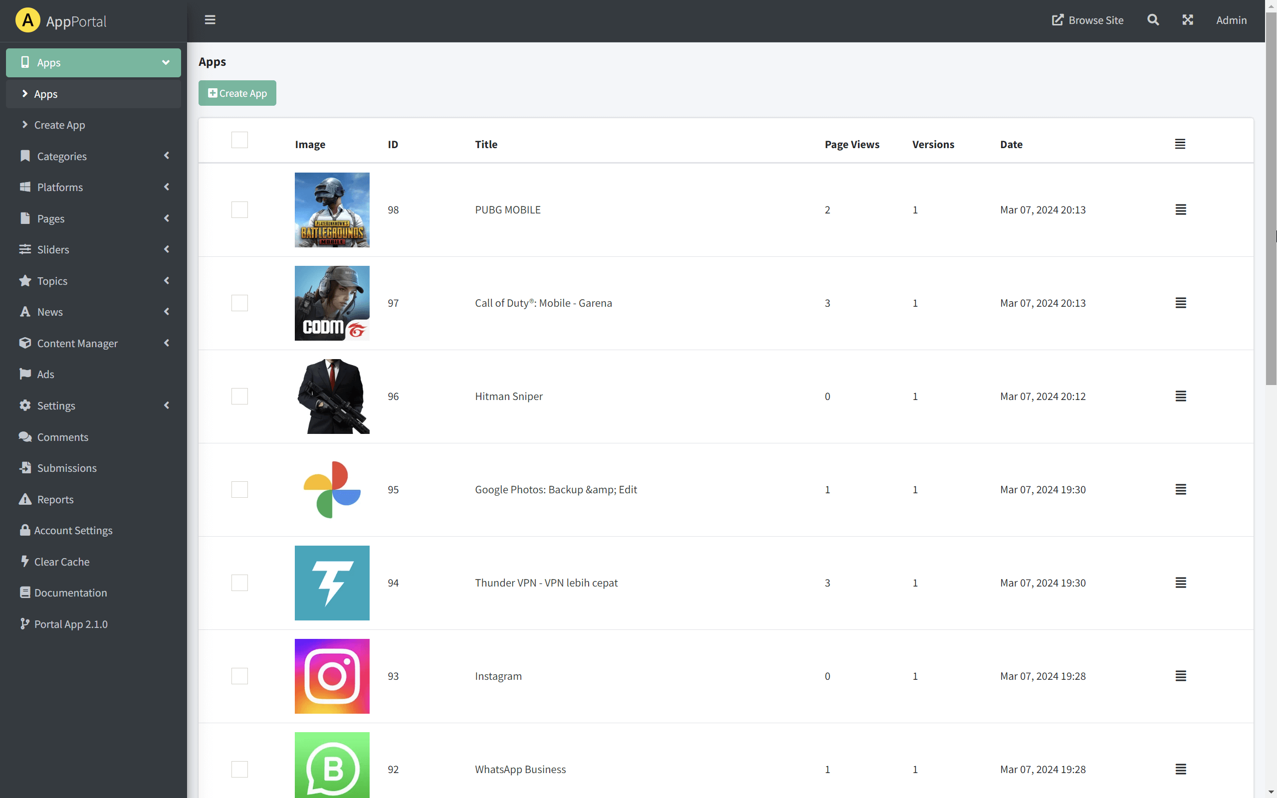
Task: Expand the Categories section
Action: 62,156
